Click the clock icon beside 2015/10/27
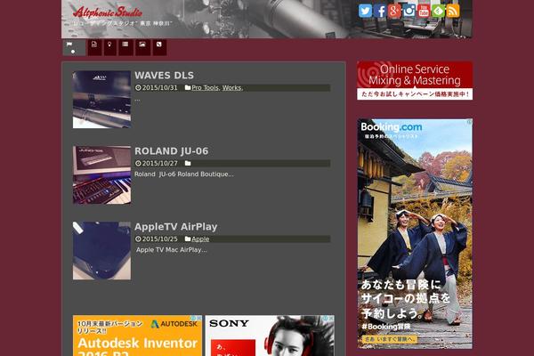 pos(138,163)
